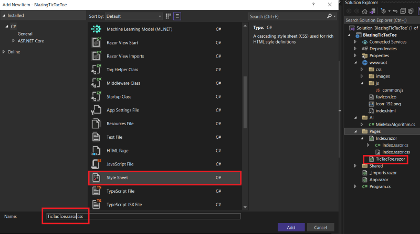Sync with active document in Solution Explorer

pos(395,11)
